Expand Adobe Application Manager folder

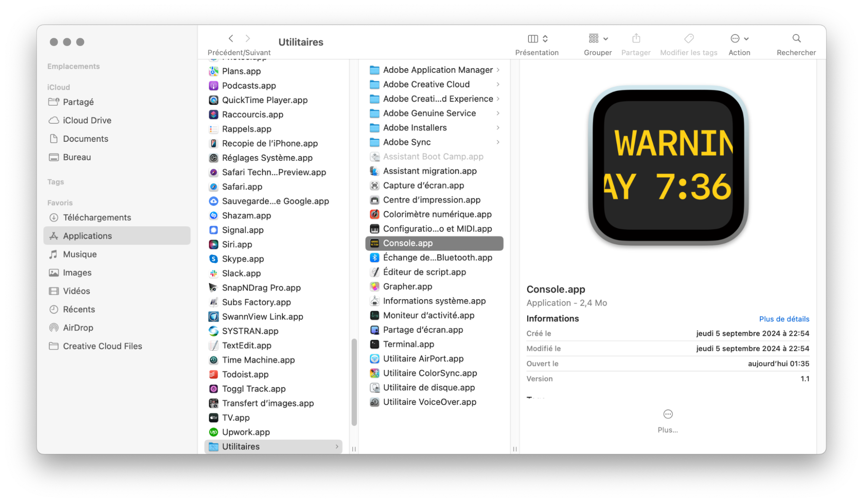(x=499, y=69)
